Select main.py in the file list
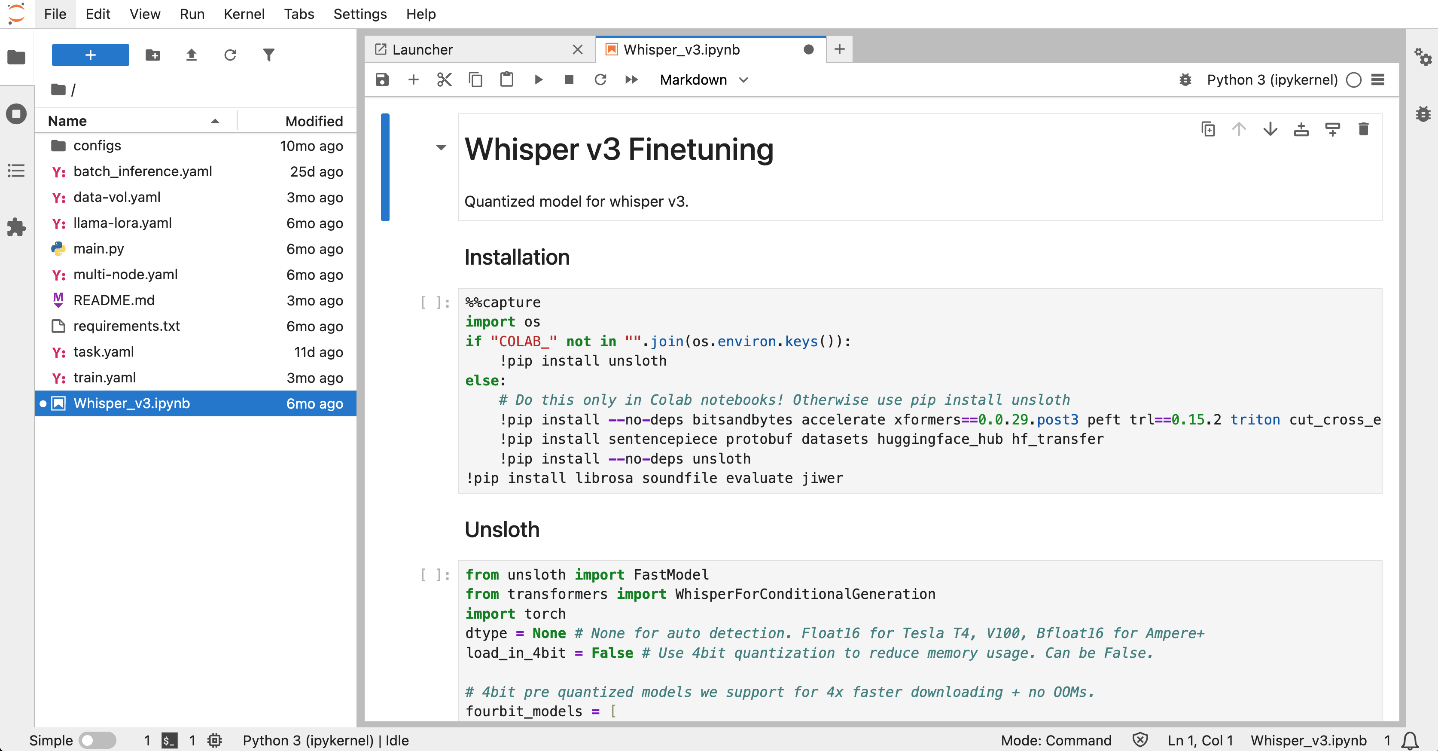Image resolution: width=1438 pixels, height=751 pixels. pos(195,249)
